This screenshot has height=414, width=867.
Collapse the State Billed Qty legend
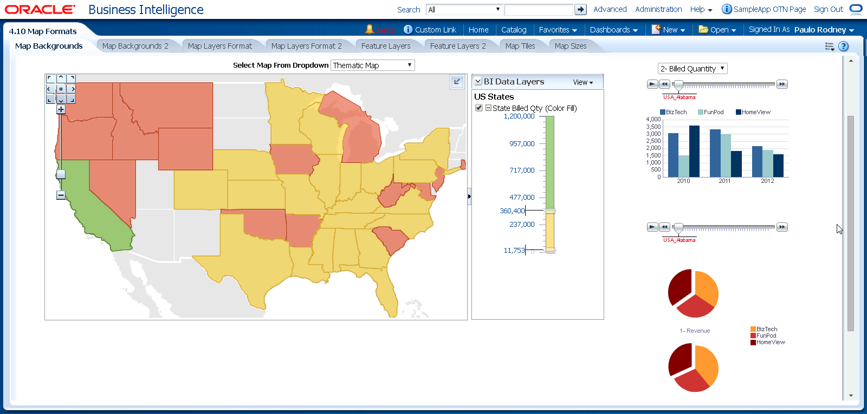(488, 108)
